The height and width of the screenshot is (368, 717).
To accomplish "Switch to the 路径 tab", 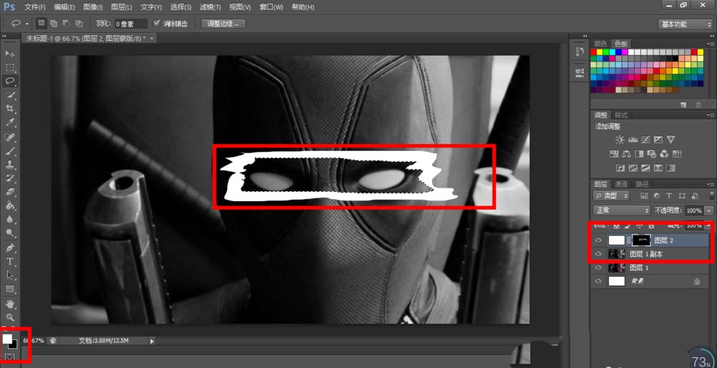I will click(x=642, y=184).
